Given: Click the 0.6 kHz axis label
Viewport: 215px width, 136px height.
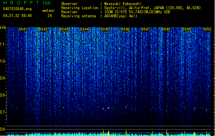Looking at the screenshot, I should coord(3,129).
